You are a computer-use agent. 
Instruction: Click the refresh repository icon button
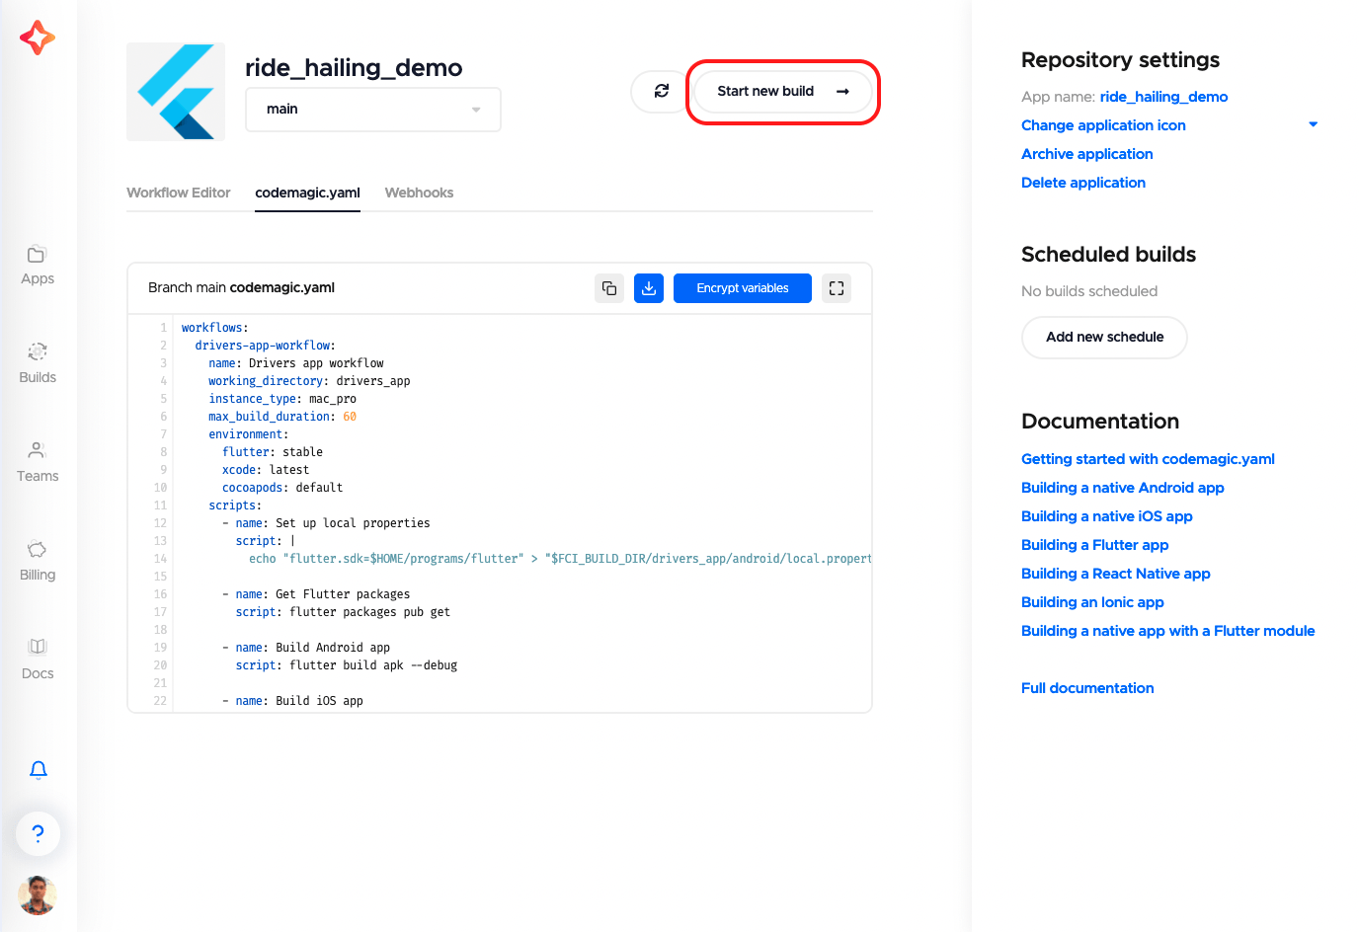(662, 91)
